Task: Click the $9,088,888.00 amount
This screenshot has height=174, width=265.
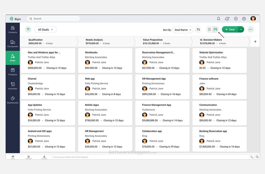Action: pos(150,120)
